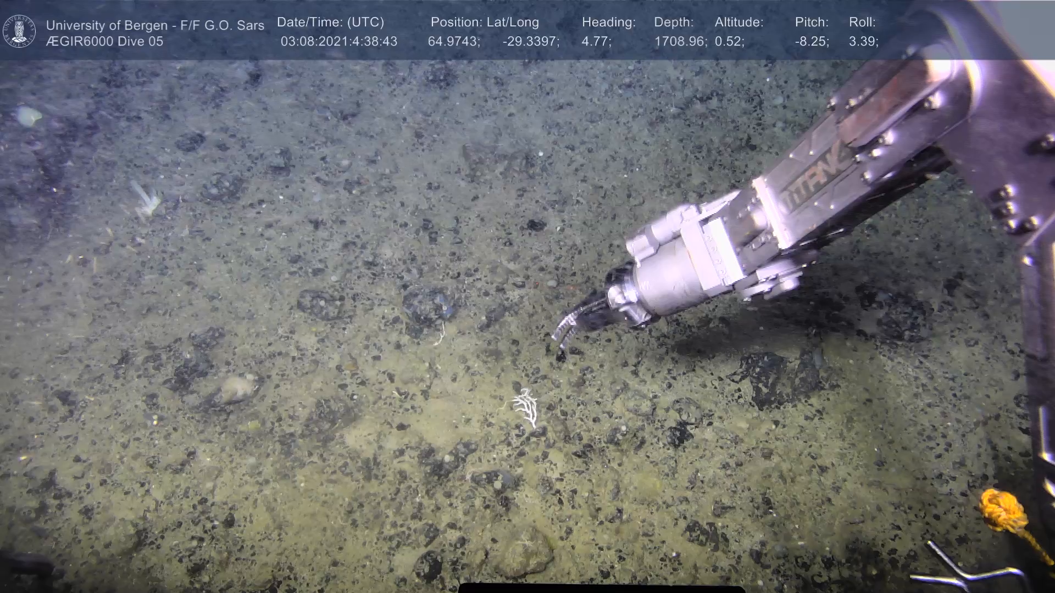
Task: Select the Heading label
Action: pos(608,23)
